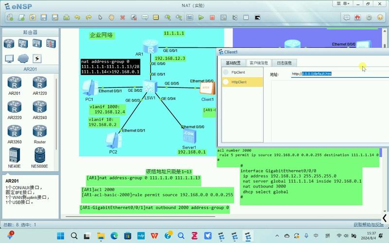This screenshot has height=243, width=389.
Task: Pick the AR2220 router from device list
Action: point(14,109)
